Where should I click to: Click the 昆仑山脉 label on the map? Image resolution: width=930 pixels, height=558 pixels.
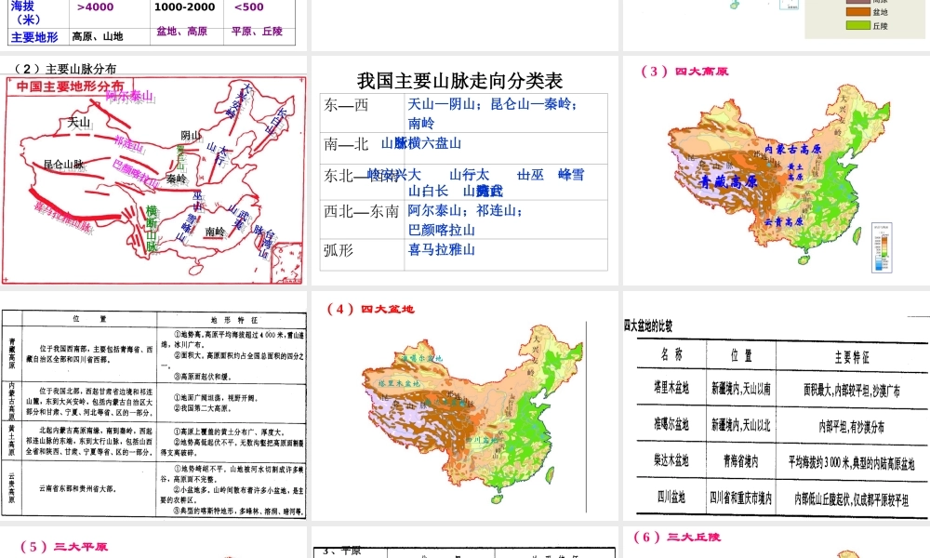click(63, 165)
